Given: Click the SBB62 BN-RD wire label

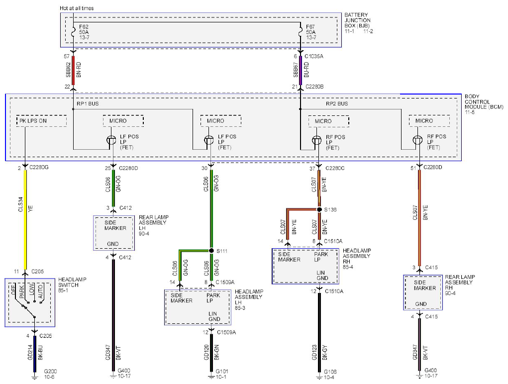Looking at the screenshot, I should tap(73, 70).
